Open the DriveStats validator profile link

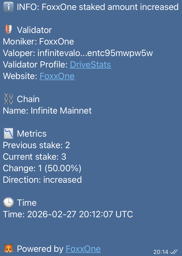pyautogui.click(x=90, y=64)
